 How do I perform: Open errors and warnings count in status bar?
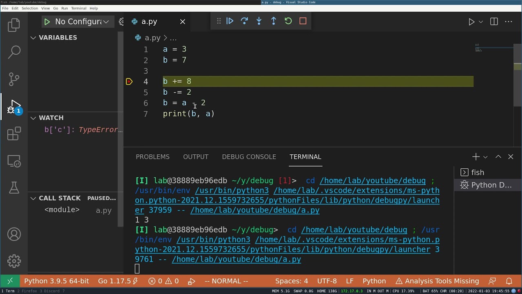pyautogui.click(x=164, y=281)
